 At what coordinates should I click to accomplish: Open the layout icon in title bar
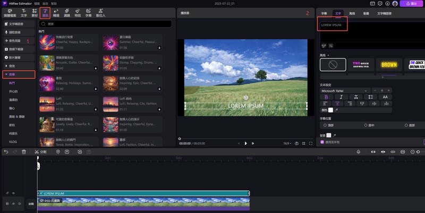tap(372, 4)
